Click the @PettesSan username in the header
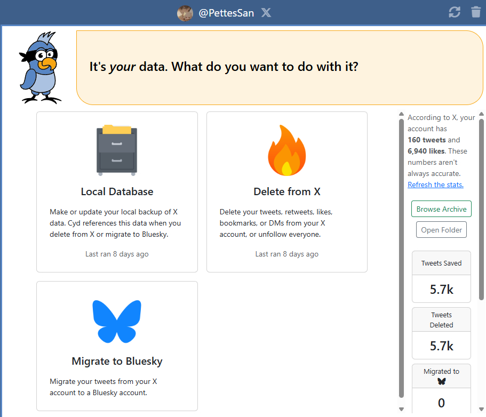This screenshot has height=417, width=486. click(226, 13)
